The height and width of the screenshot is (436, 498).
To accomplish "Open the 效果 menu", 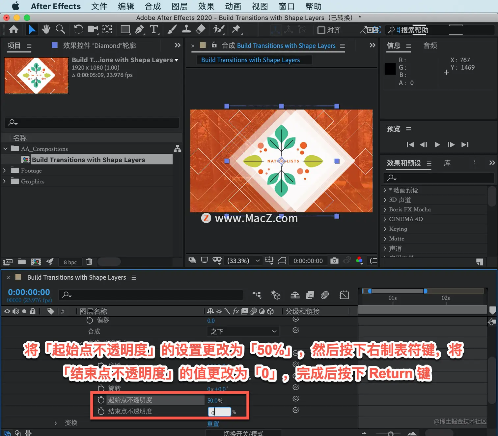I will [206, 6].
